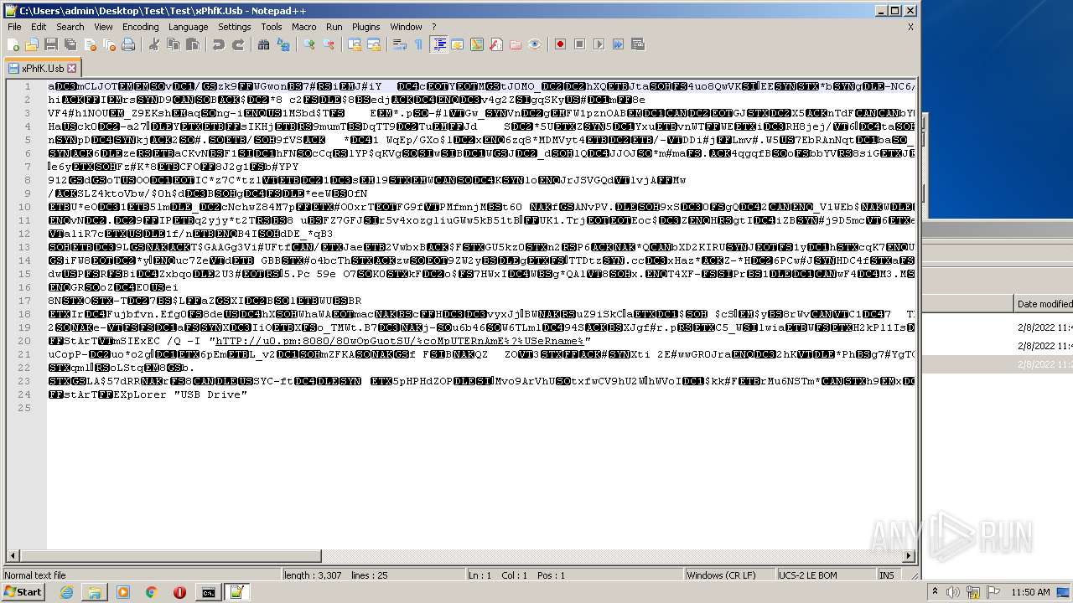
Task: Click Run Macro Multiple Times icon
Action: click(618, 44)
